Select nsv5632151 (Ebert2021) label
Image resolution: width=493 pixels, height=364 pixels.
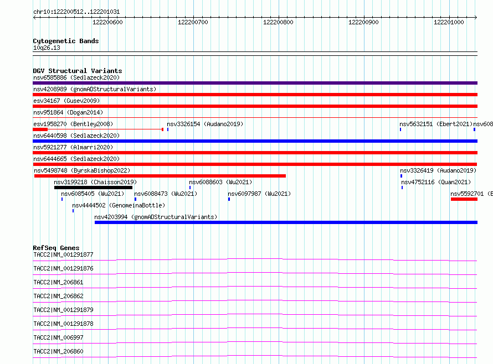click(436, 124)
